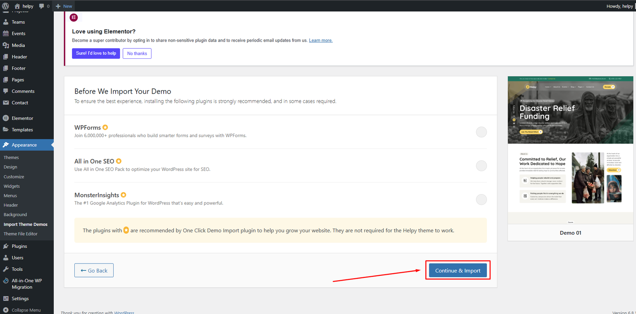This screenshot has width=636, height=314.
Task: Click the All in One SEO plugin title
Action: (x=94, y=161)
